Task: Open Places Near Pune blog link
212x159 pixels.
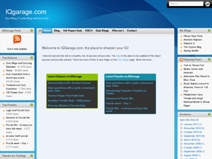Action: (193, 36)
